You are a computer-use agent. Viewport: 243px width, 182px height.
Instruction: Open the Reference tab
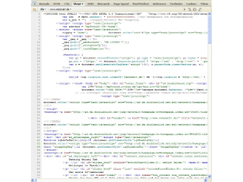click(159, 4)
